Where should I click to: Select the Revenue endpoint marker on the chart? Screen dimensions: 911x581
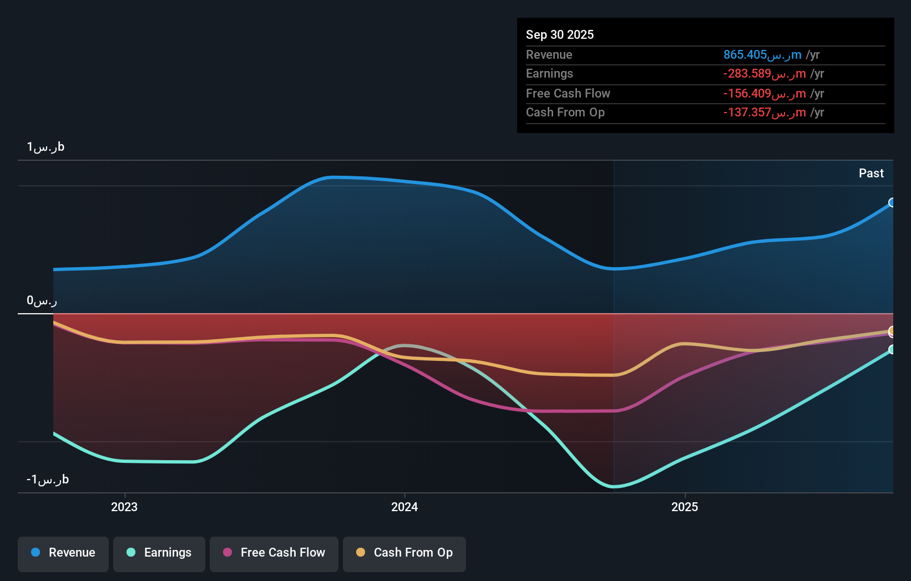point(892,203)
